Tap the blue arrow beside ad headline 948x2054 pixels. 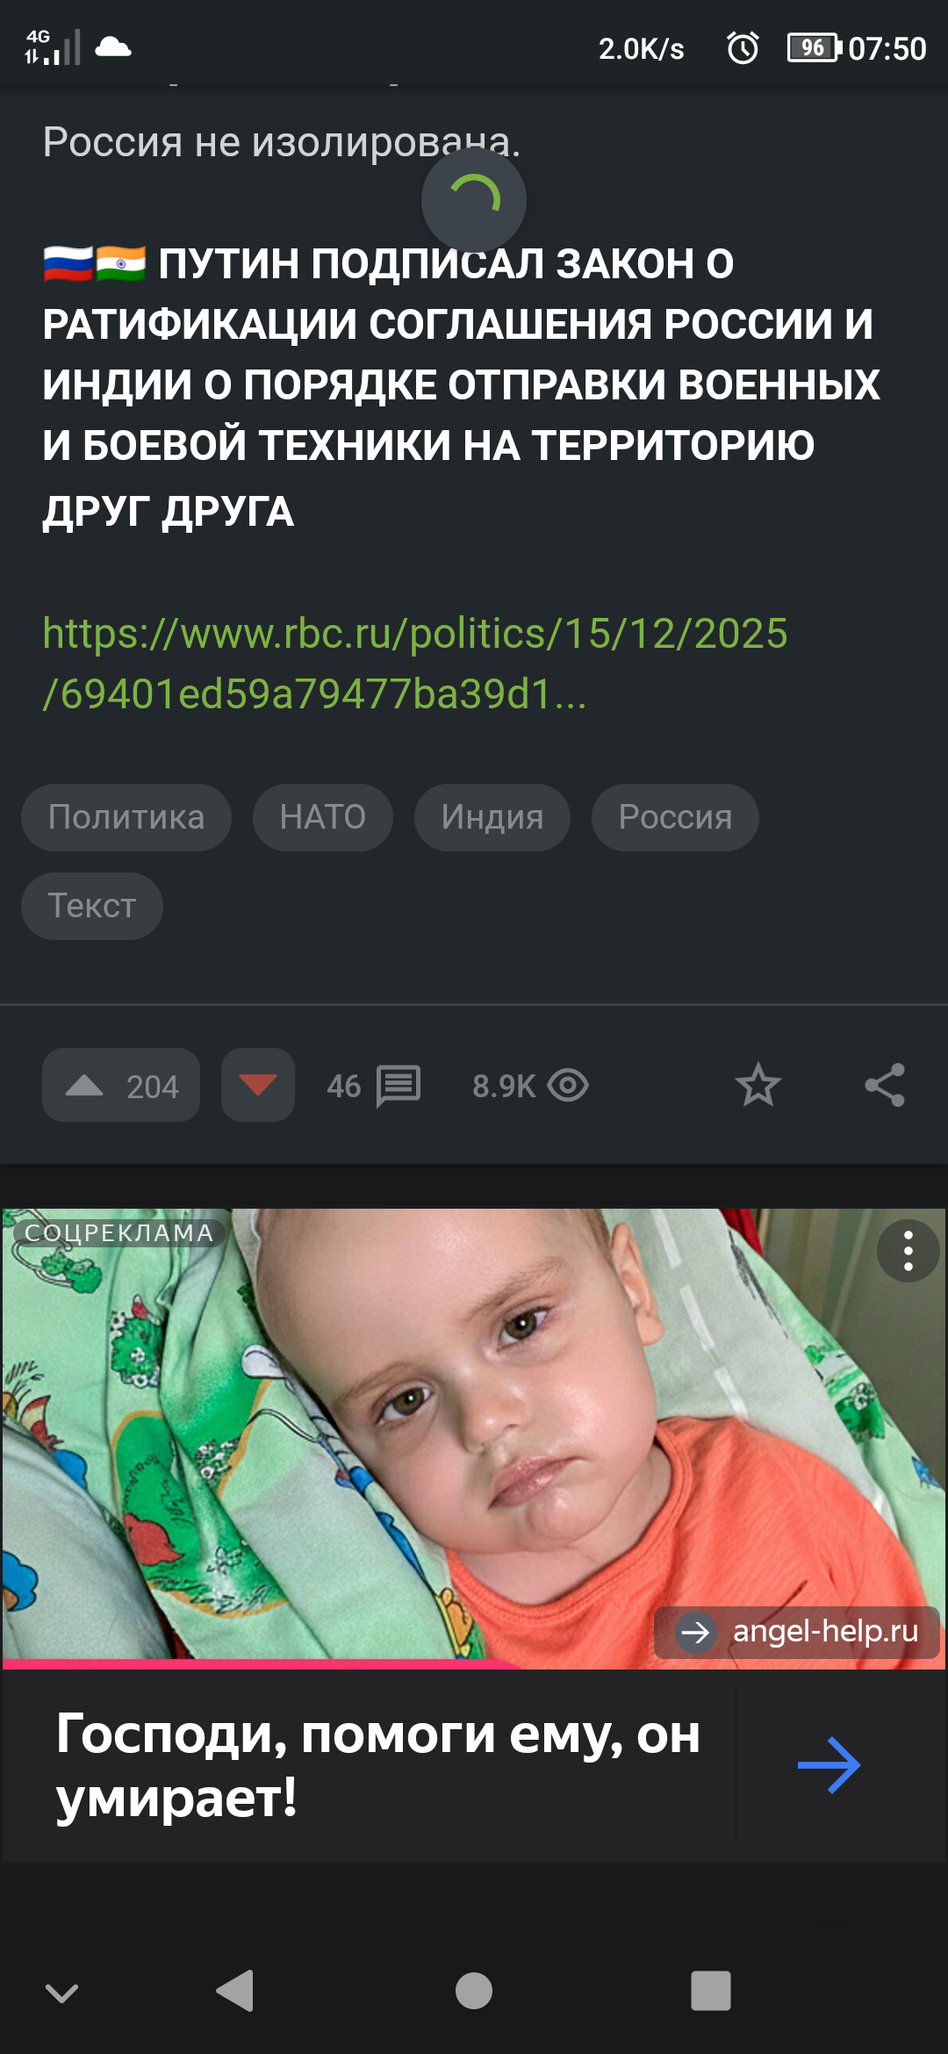coord(829,1765)
